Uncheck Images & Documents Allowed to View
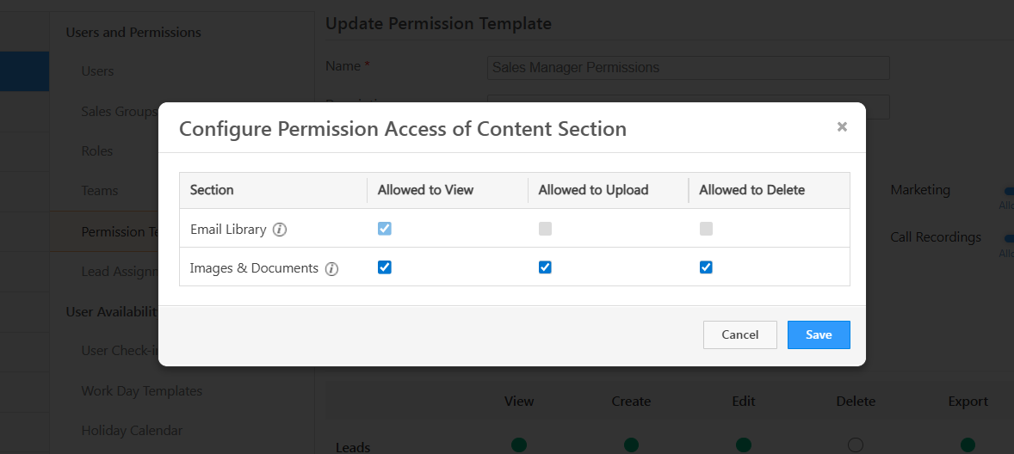This screenshot has height=454, width=1014. [385, 267]
